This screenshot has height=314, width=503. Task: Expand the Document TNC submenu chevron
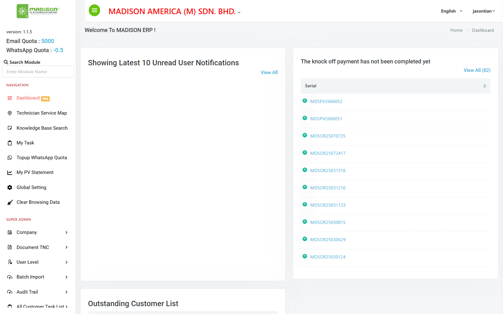click(66, 247)
